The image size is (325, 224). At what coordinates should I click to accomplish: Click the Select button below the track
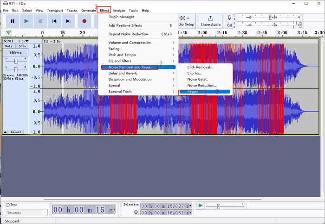pos(16,132)
